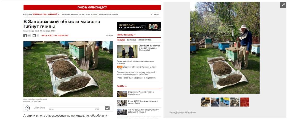Click the checkmark icon in audio player
The width and height of the screenshot is (287, 119).
107,108
